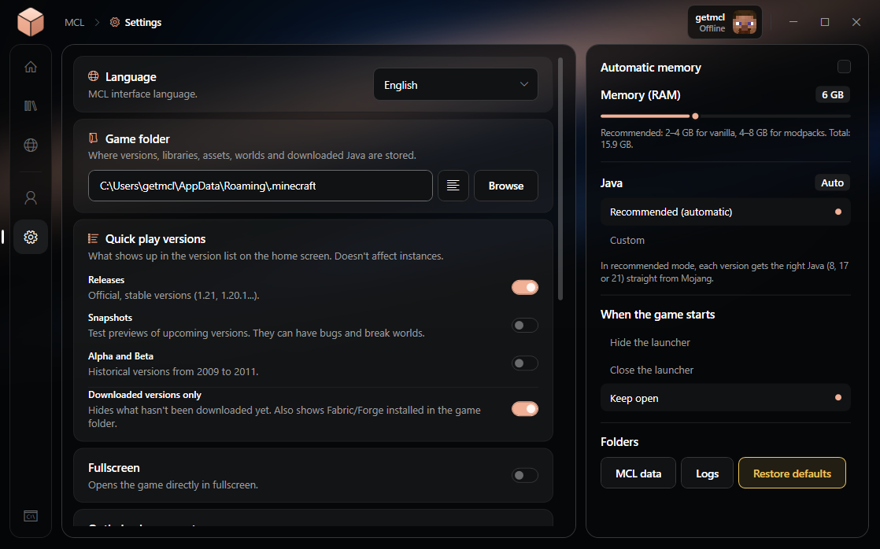Select Custom Java option
This screenshot has height=549, width=880.
coord(726,240)
